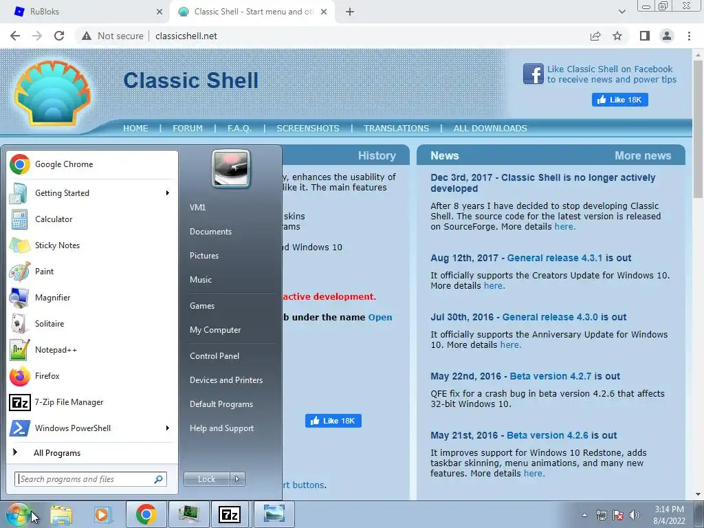Open Documents from Start menu right pane
Viewport: 704px width, 528px height.
(210, 232)
